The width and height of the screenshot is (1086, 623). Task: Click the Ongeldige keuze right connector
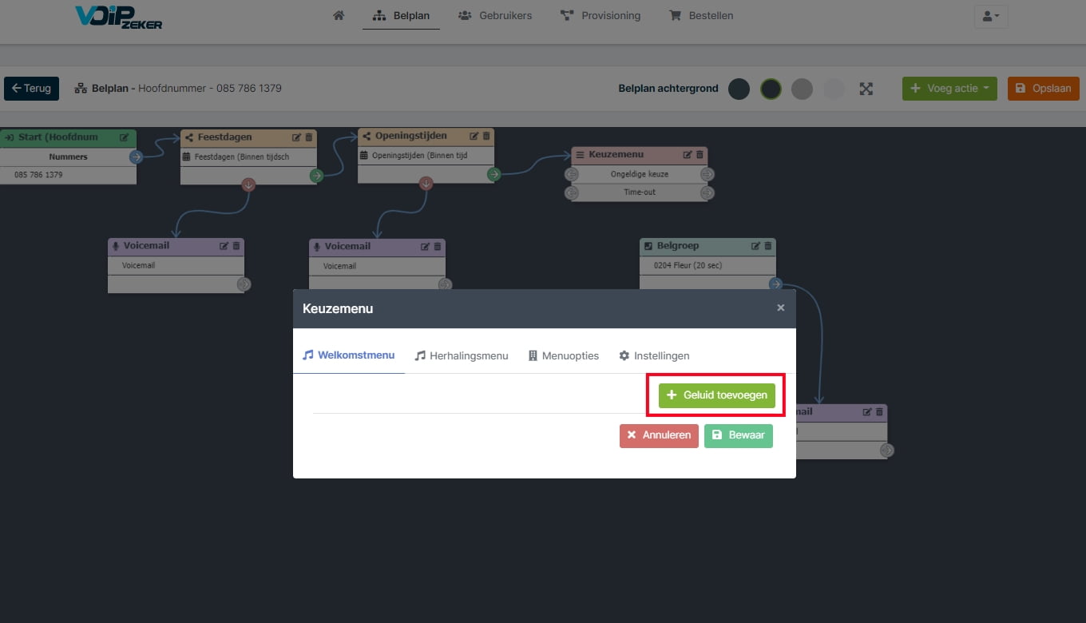coord(707,174)
